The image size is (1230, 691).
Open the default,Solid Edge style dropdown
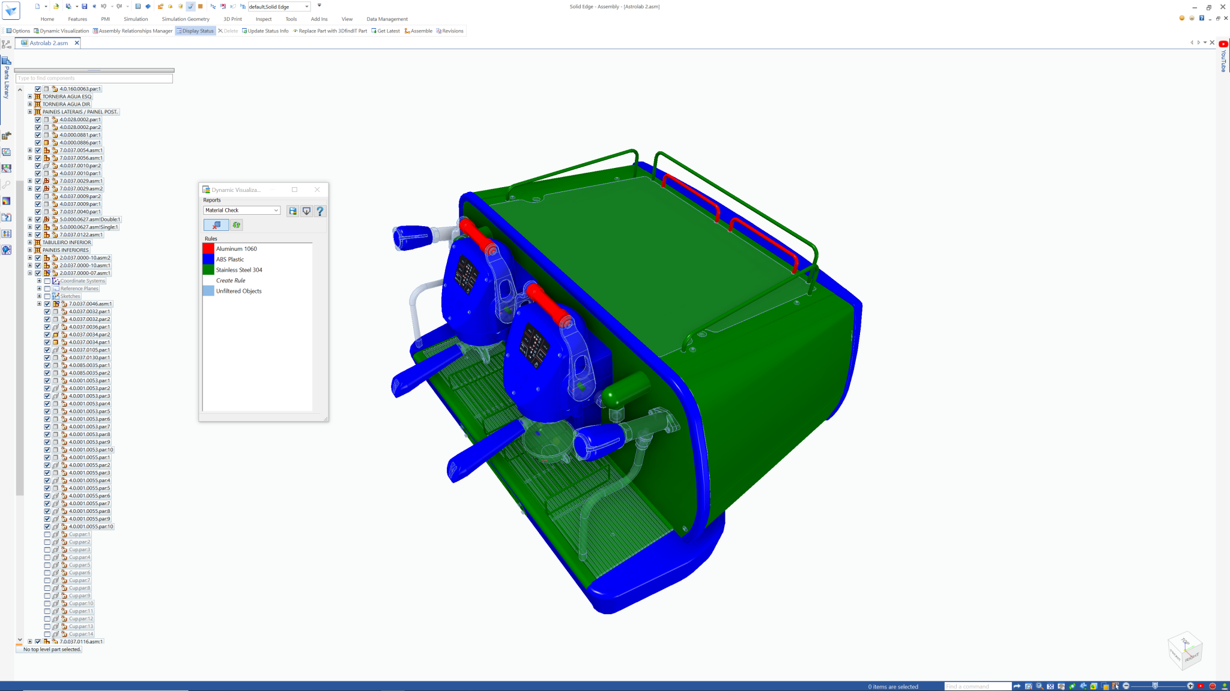tap(306, 7)
